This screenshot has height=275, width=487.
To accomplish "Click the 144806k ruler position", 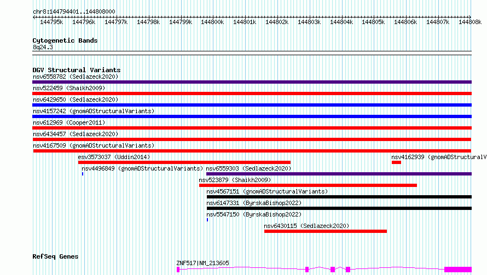I will (x=405, y=22).
